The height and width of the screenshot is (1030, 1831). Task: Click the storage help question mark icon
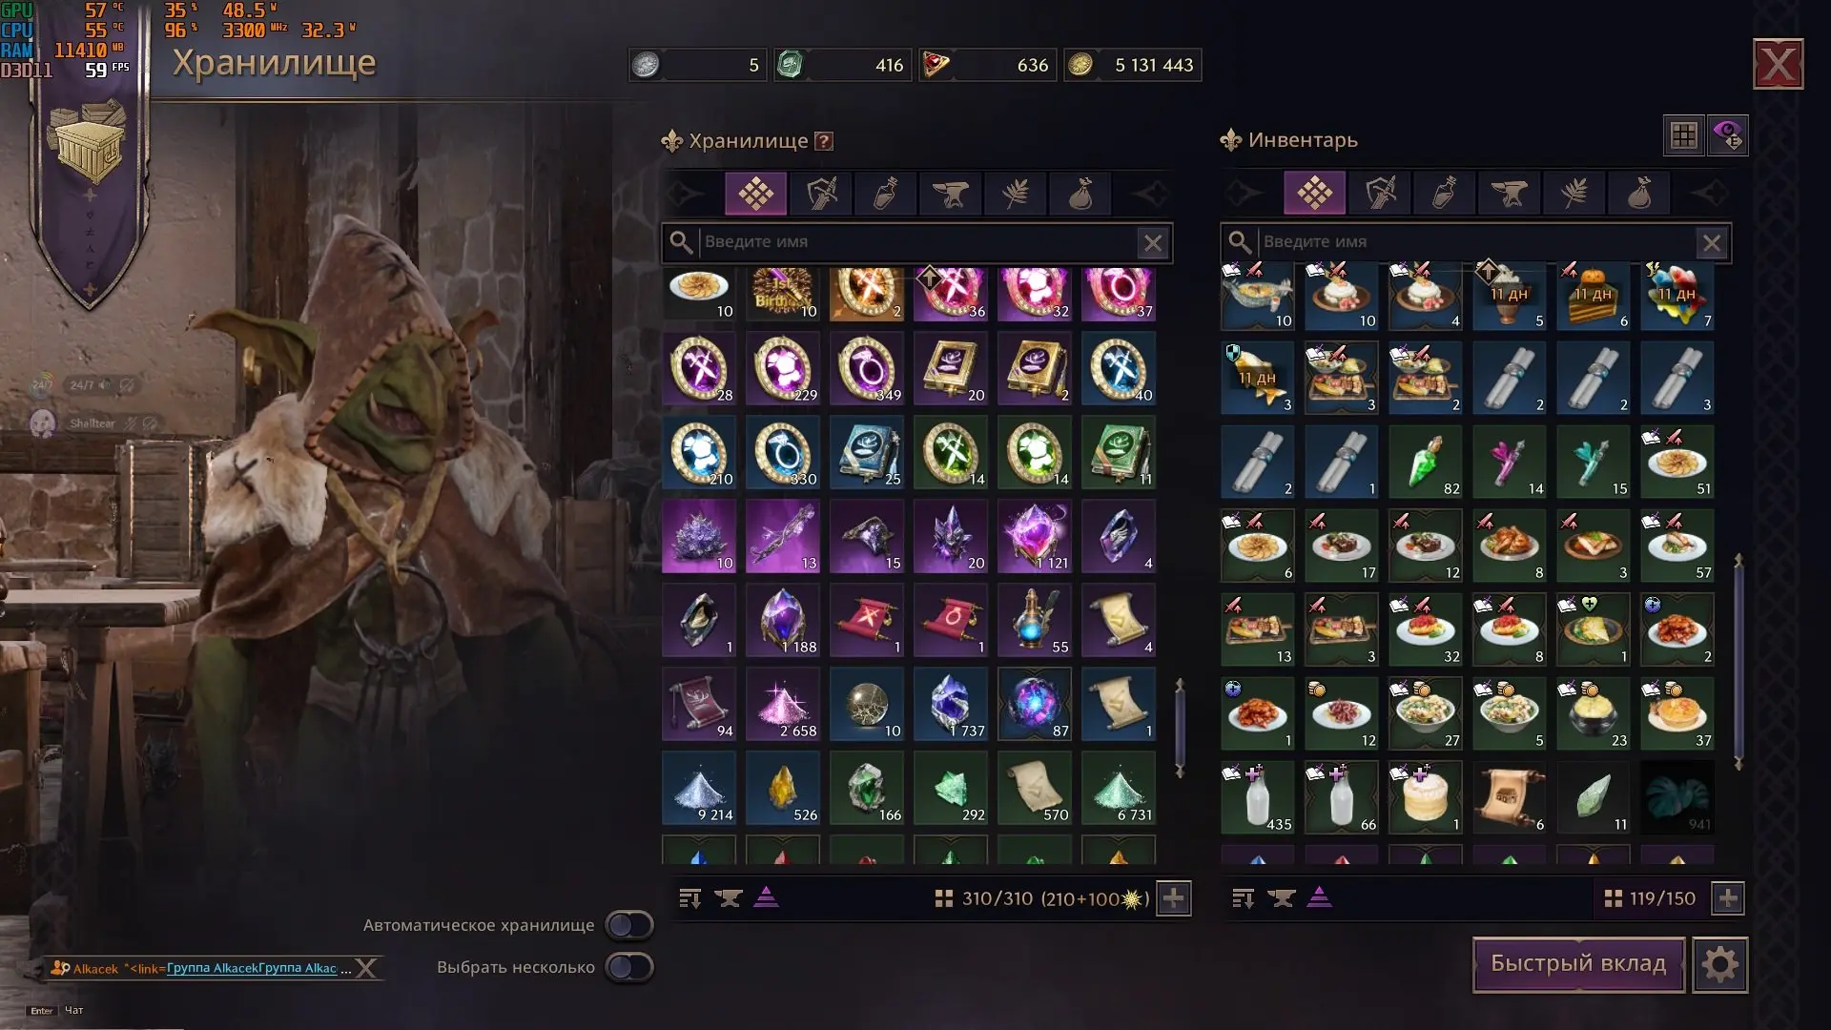825,141
